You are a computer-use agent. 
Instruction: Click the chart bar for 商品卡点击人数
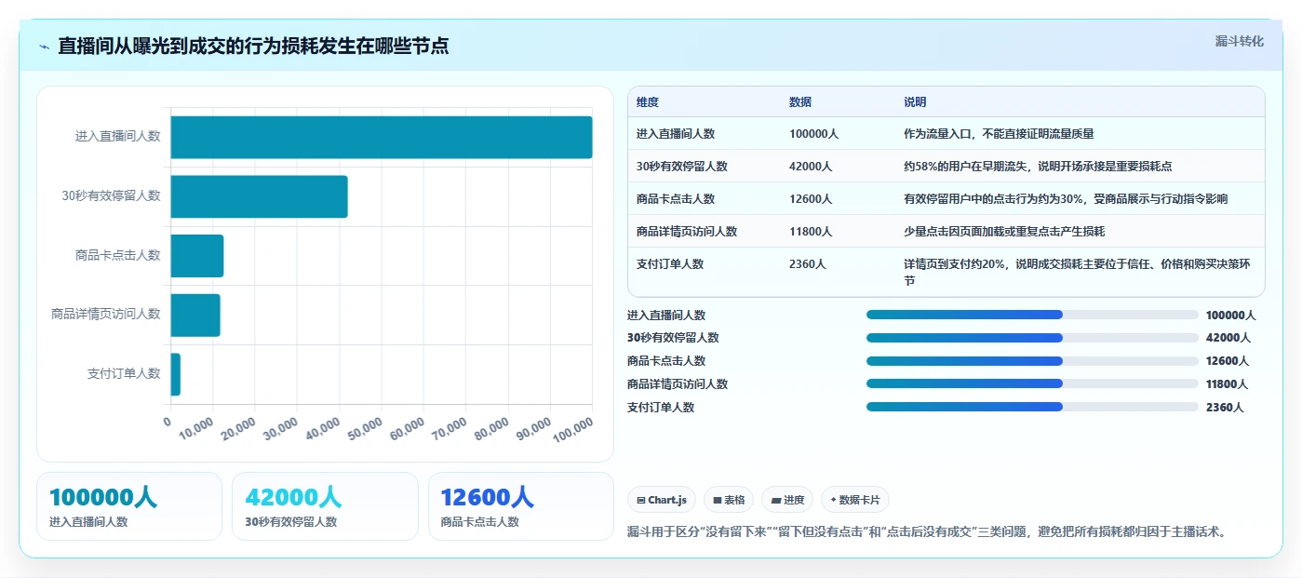[197, 256]
